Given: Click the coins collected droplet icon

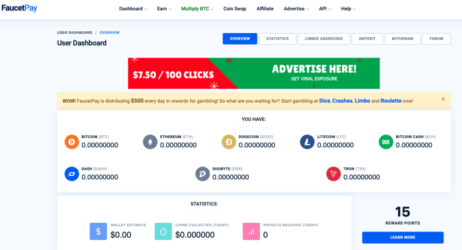Looking at the screenshot, I should (163, 231).
